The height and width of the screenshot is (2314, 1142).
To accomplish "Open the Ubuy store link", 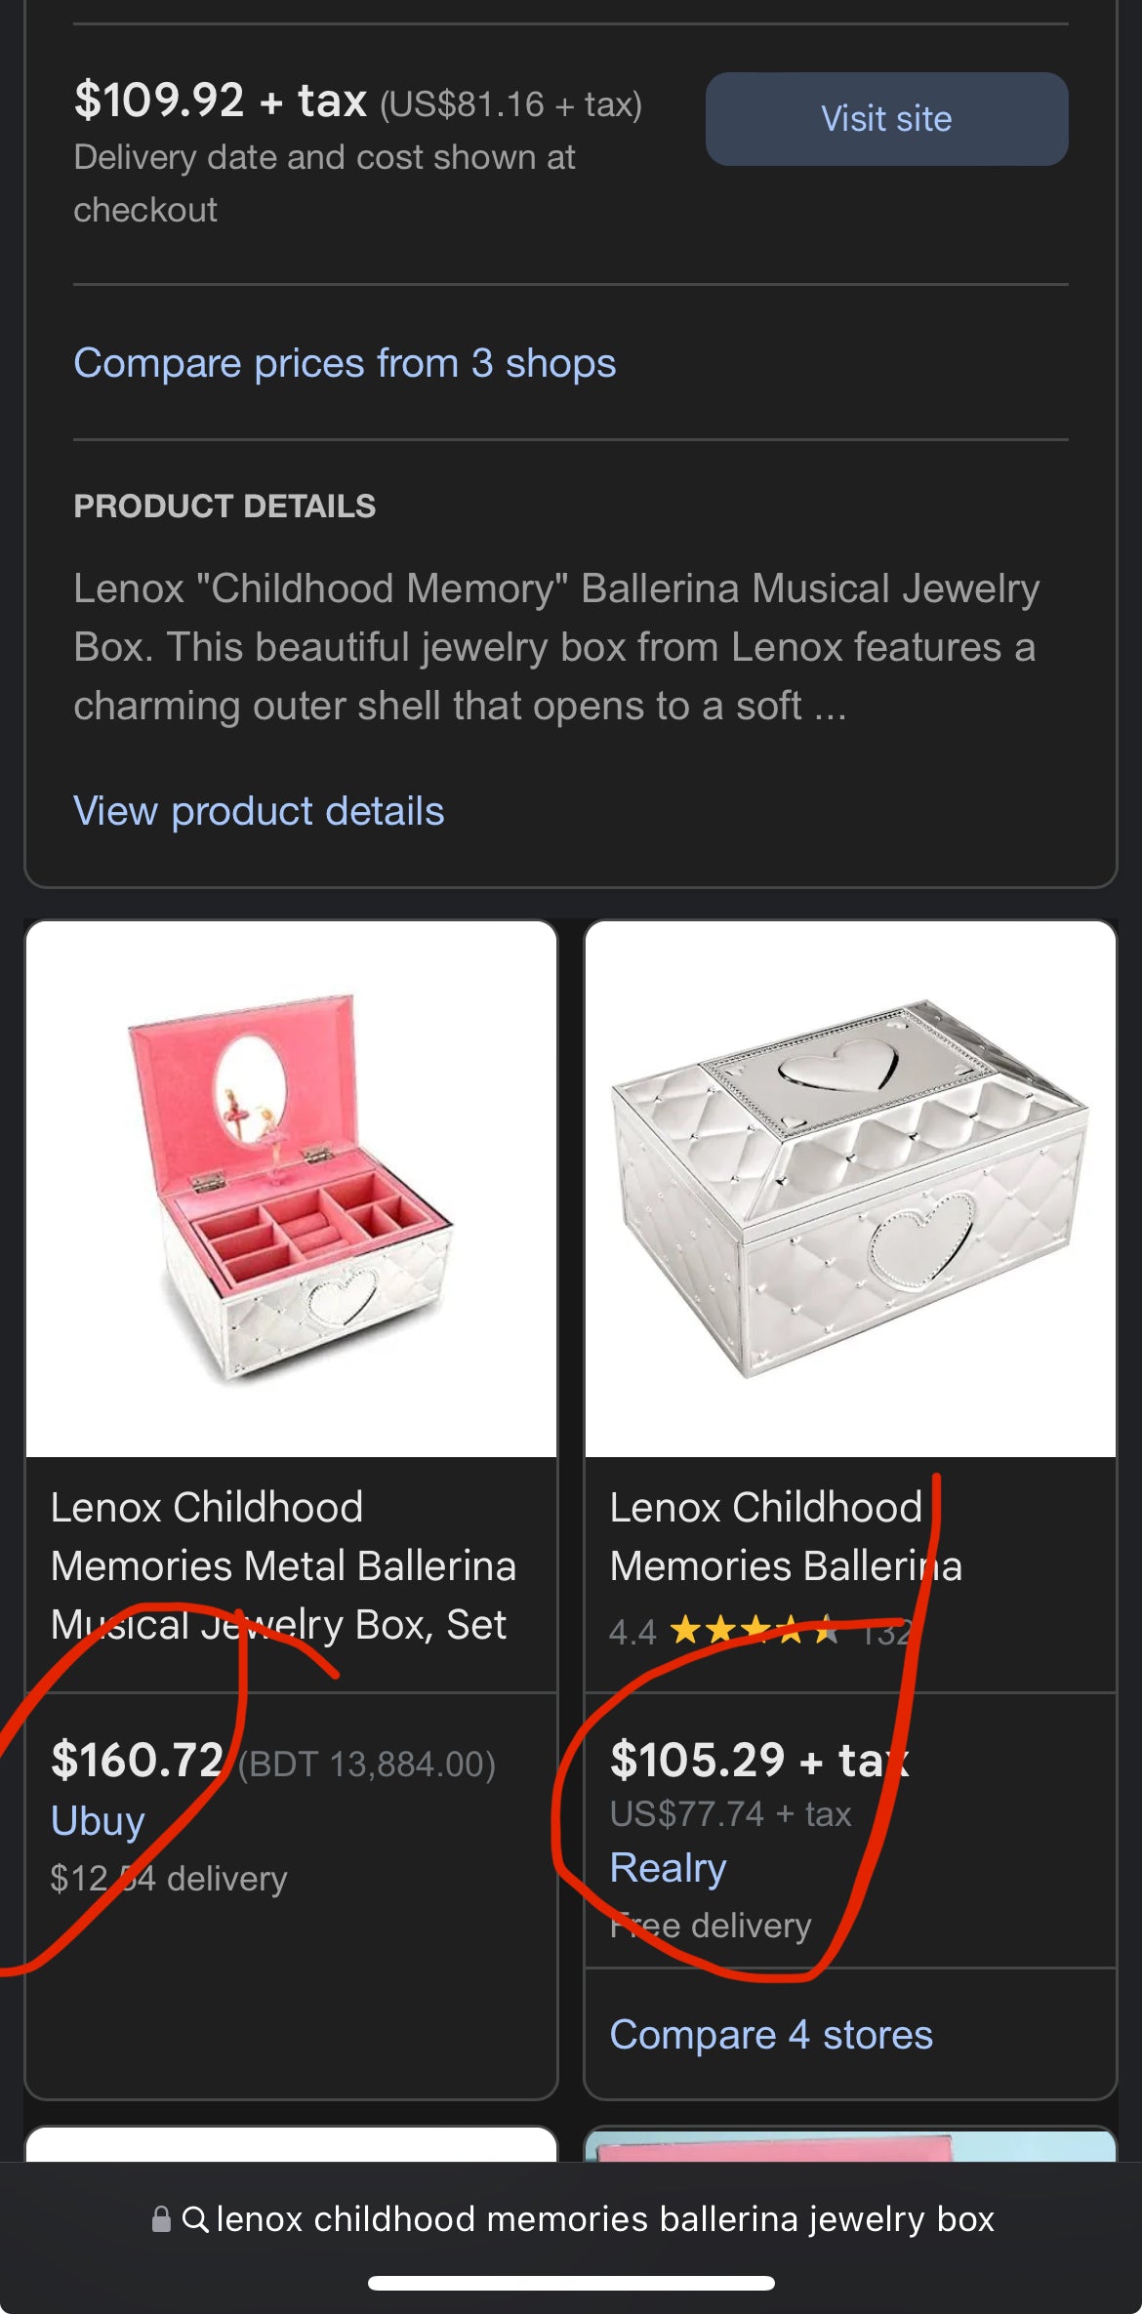I will tap(97, 1819).
